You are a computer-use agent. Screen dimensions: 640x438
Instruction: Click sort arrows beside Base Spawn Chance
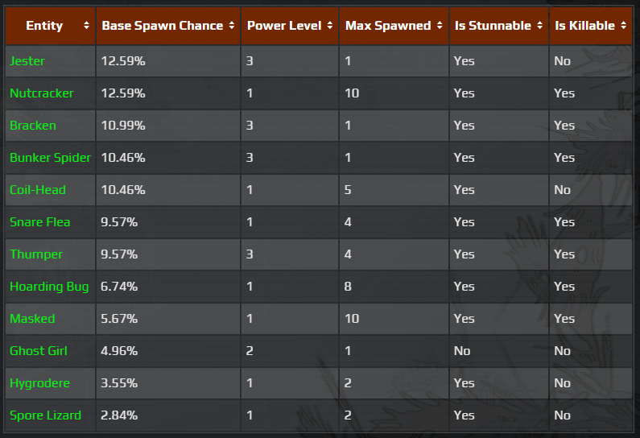point(232,26)
